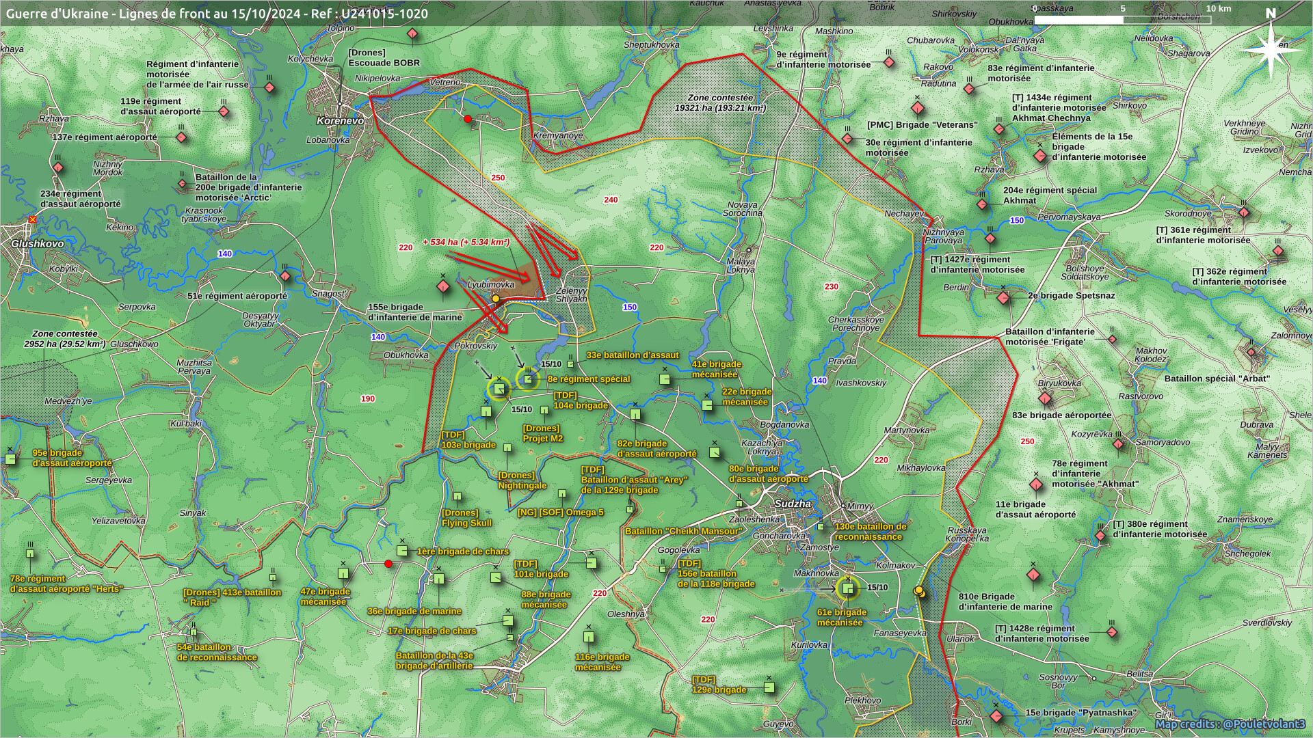Click the + 534 ha gain label
Viewport: 1313px width, 738px height.
(x=466, y=242)
